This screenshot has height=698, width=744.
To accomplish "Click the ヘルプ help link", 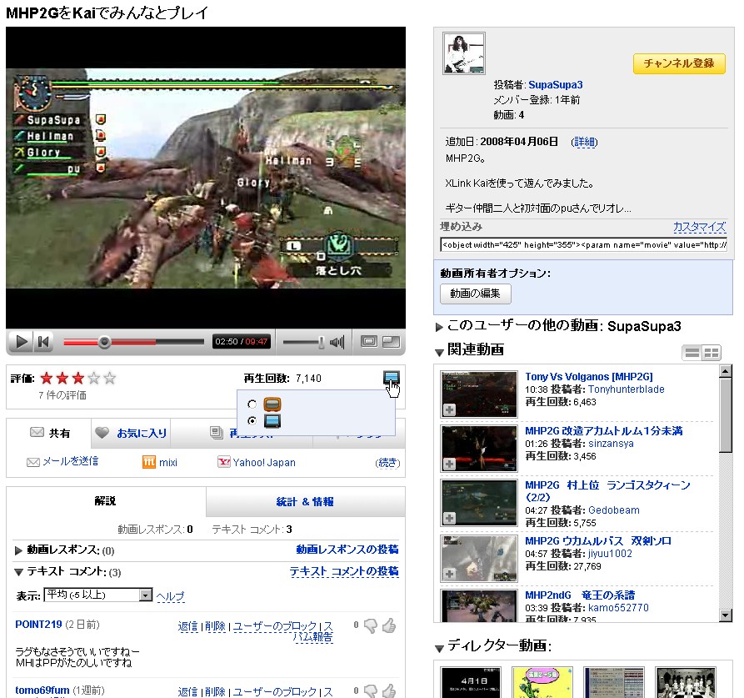I will tap(170, 596).
